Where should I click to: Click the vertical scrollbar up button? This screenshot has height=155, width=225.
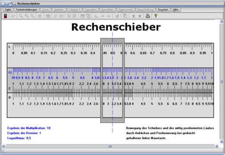pyautogui.click(x=222, y=22)
